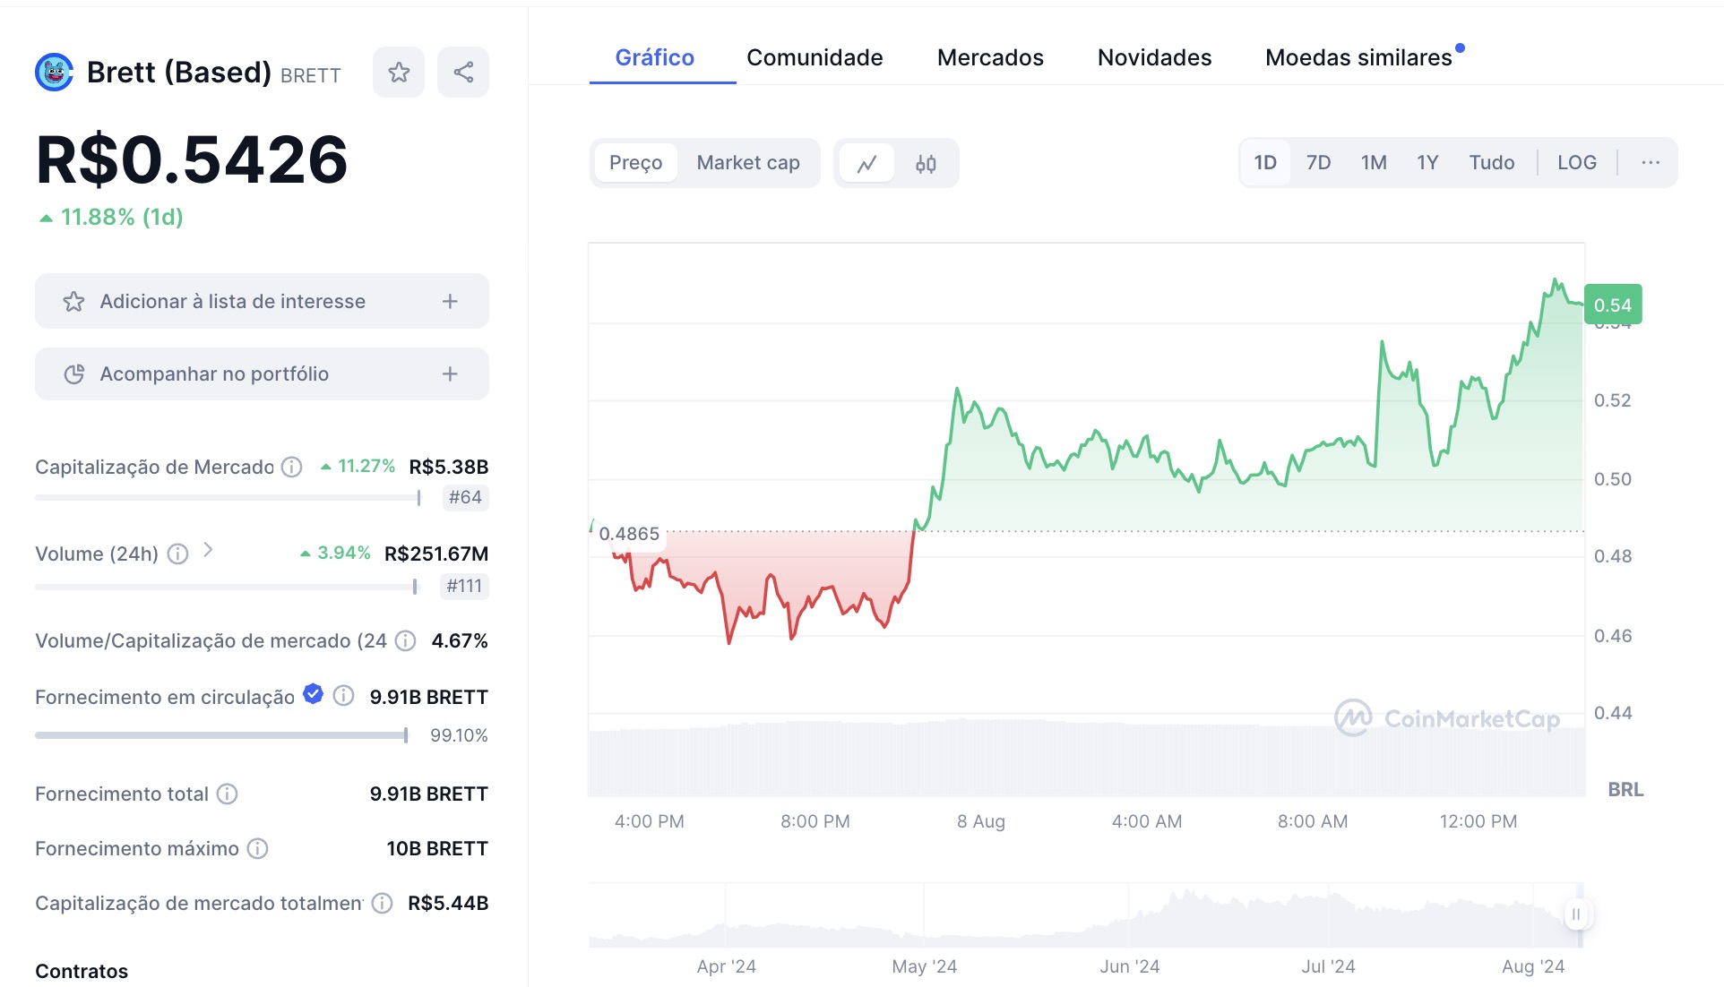This screenshot has height=987, width=1724.
Task: Click pie chart icon in portfolio button
Action: pos(73,374)
